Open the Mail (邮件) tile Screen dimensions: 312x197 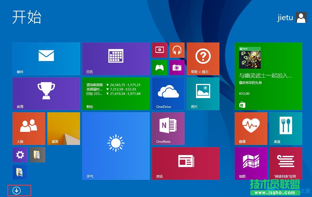[x=46, y=59]
